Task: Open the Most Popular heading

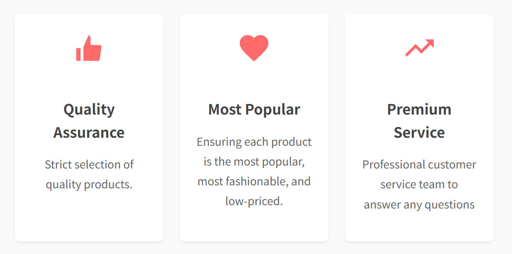Action: click(254, 110)
